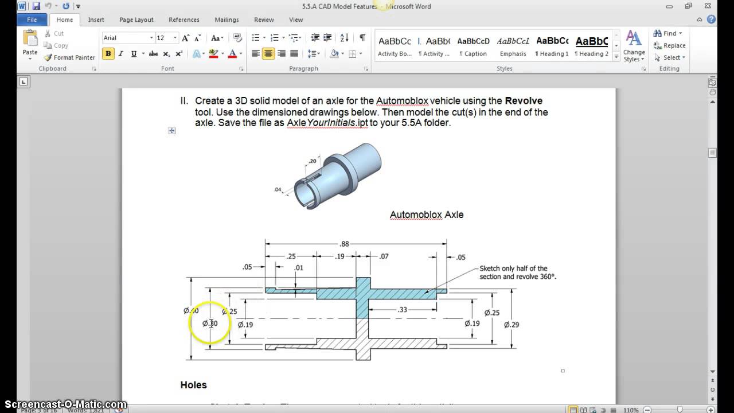Switch to the Insert tab
The width and height of the screenshot is (734, 413).
point(96,20)
